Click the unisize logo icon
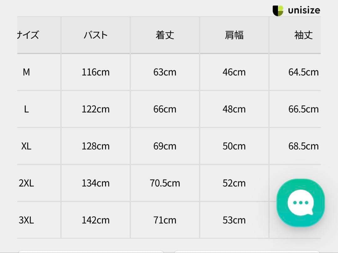The height and width of the screenshot is (253, 338). click(x=278, y=11)
